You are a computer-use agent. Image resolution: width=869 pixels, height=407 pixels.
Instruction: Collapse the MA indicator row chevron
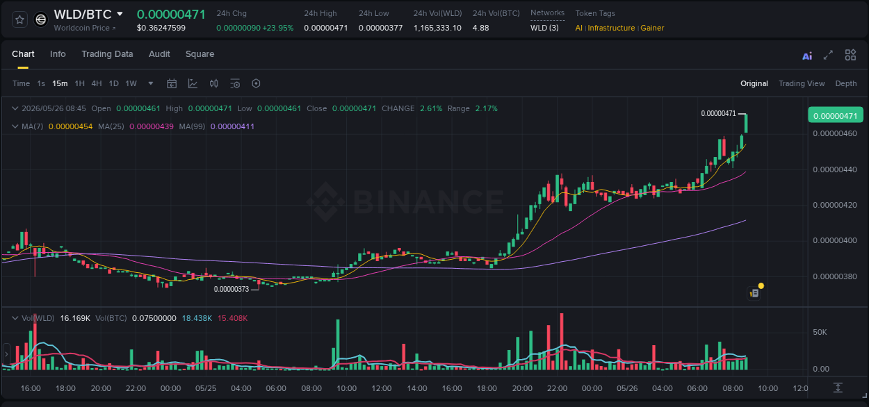point(15,126)
